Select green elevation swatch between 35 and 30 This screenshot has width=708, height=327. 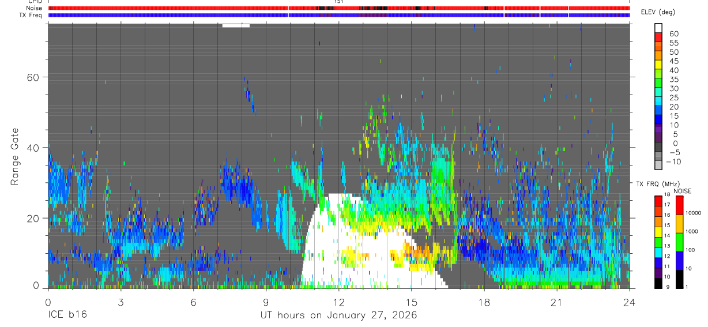point(658,82)
